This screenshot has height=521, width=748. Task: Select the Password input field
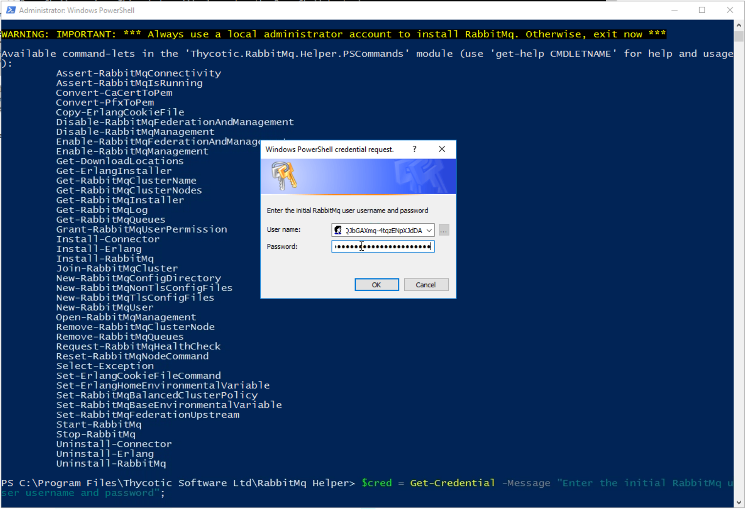point(382,246)
